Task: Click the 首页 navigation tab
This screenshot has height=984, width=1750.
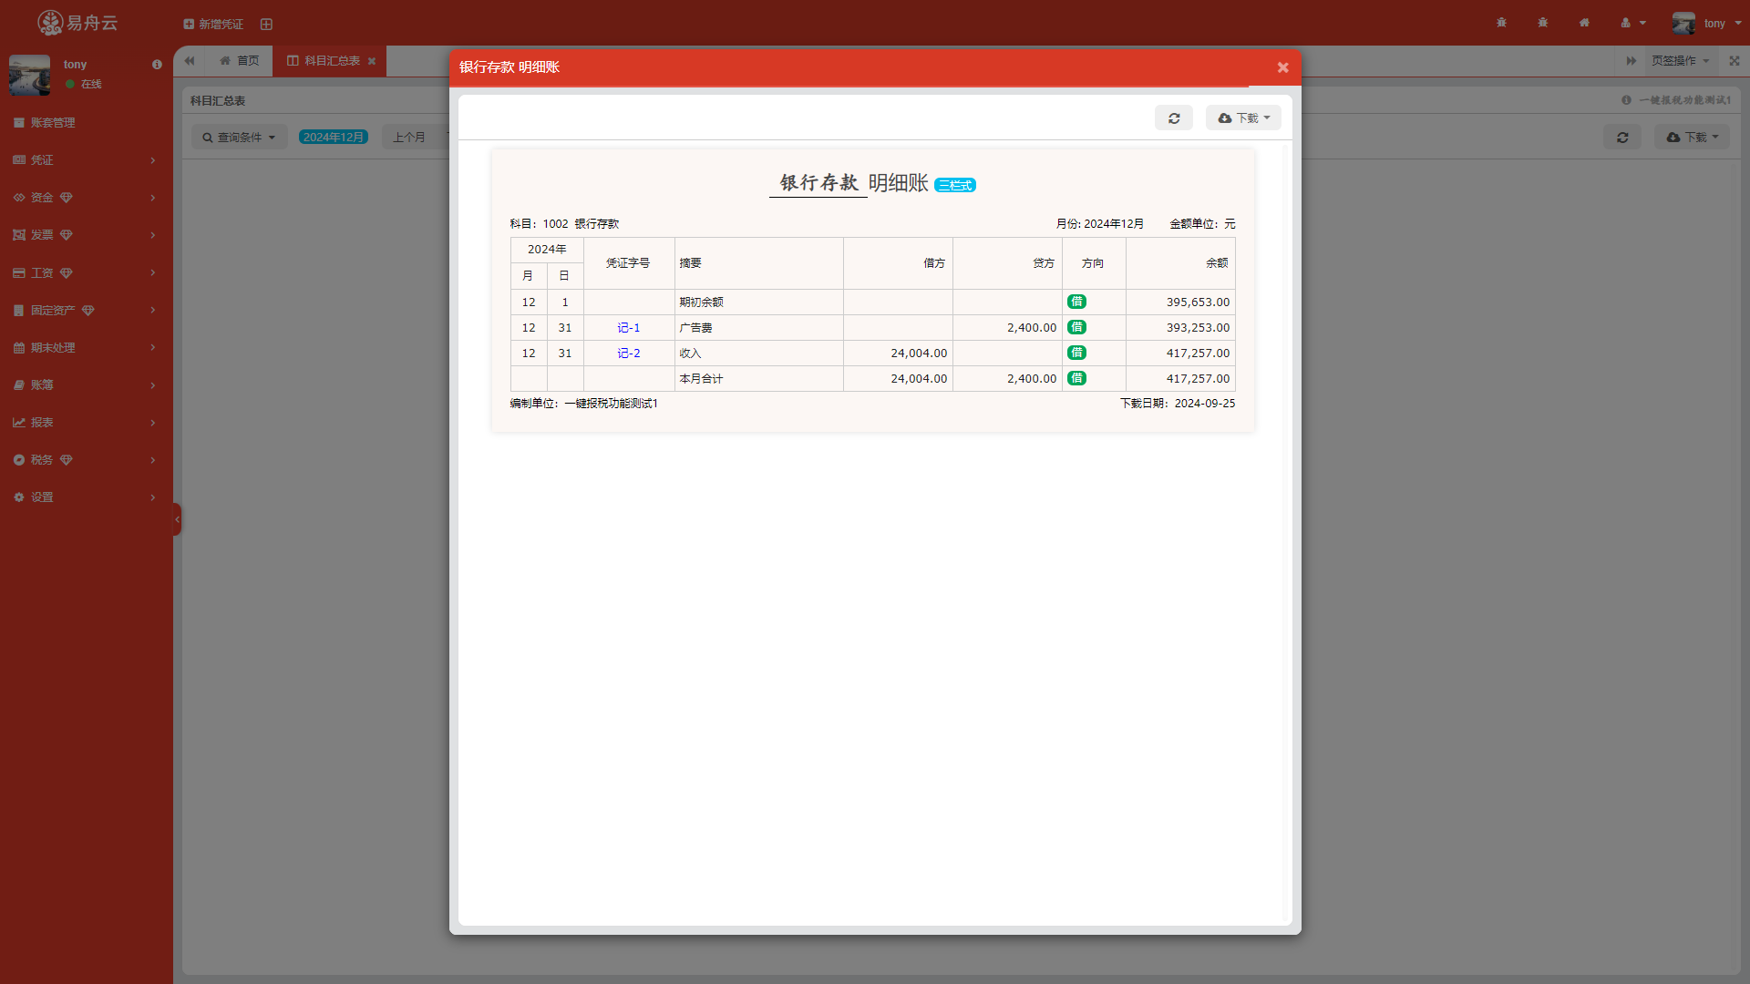Action: tap(238, 60)
